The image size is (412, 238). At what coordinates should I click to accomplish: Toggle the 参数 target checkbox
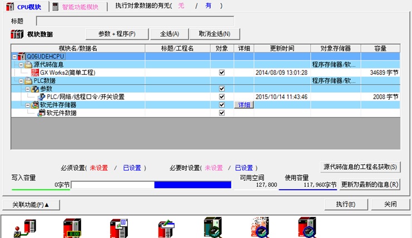click(x=222, y=89)
